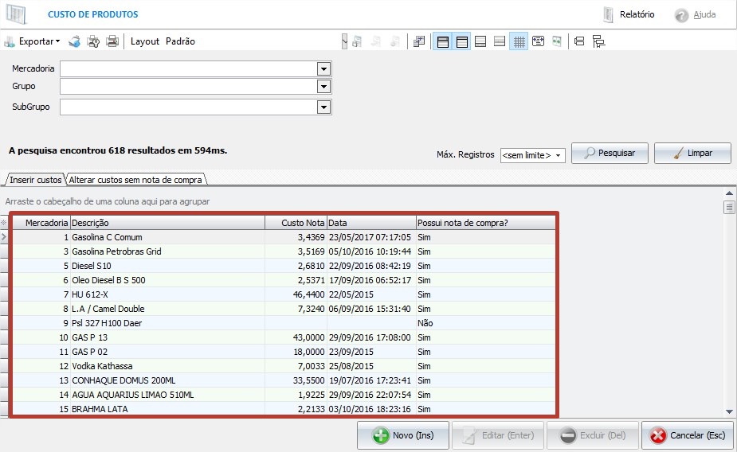
Task: Select the L.A / Camel Double row
Action: coord(284,309)
